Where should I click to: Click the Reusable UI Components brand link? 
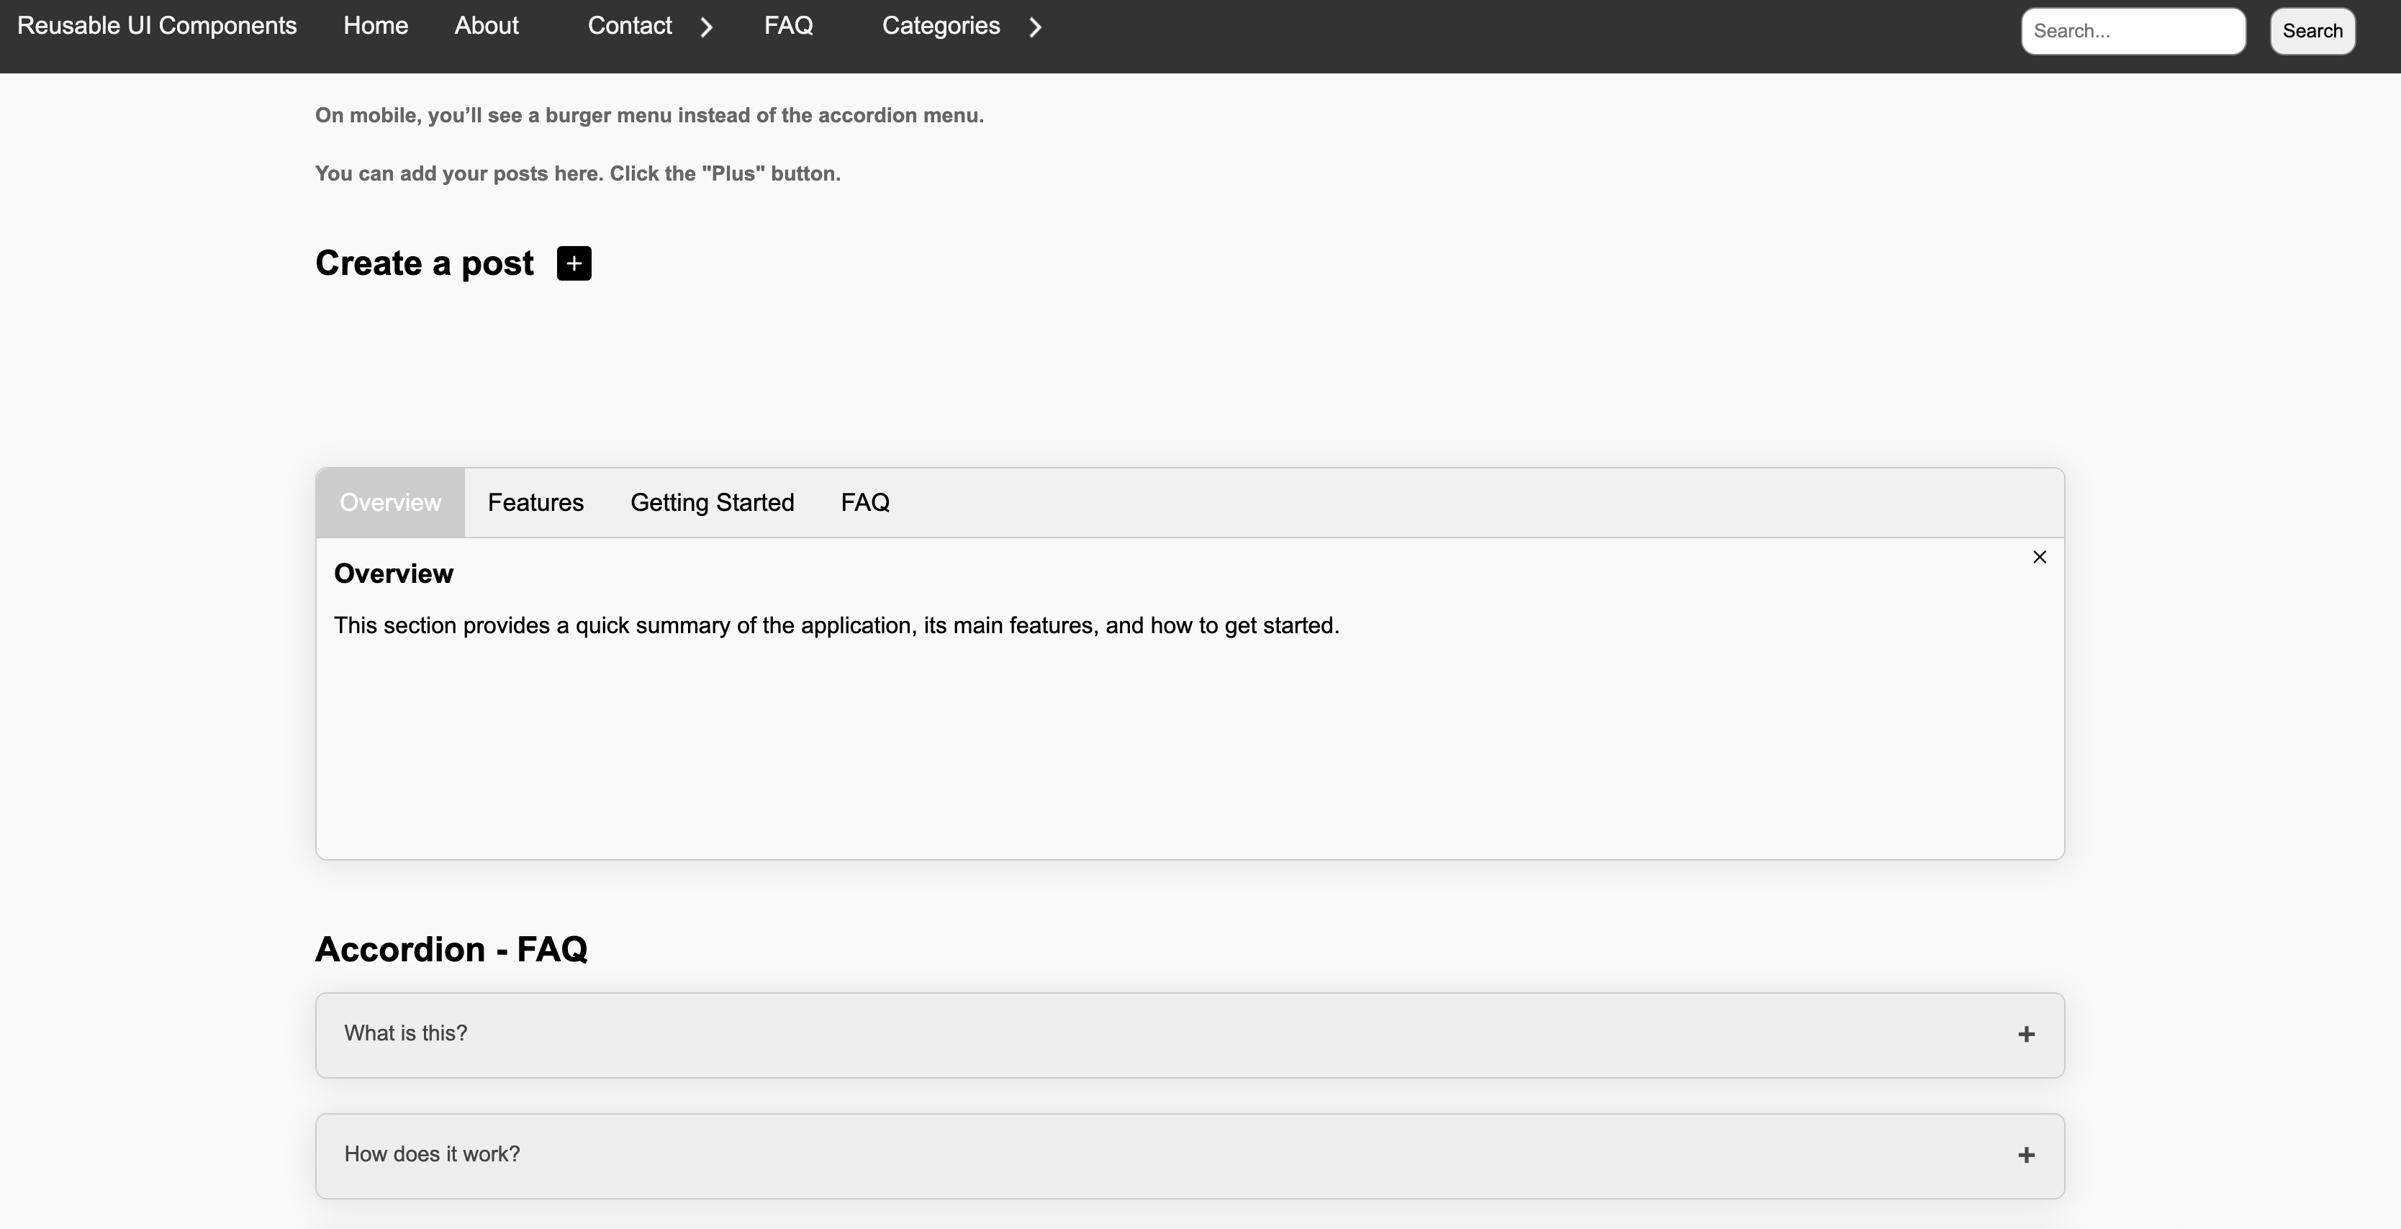pyautogui.click(x=157, y=26)
